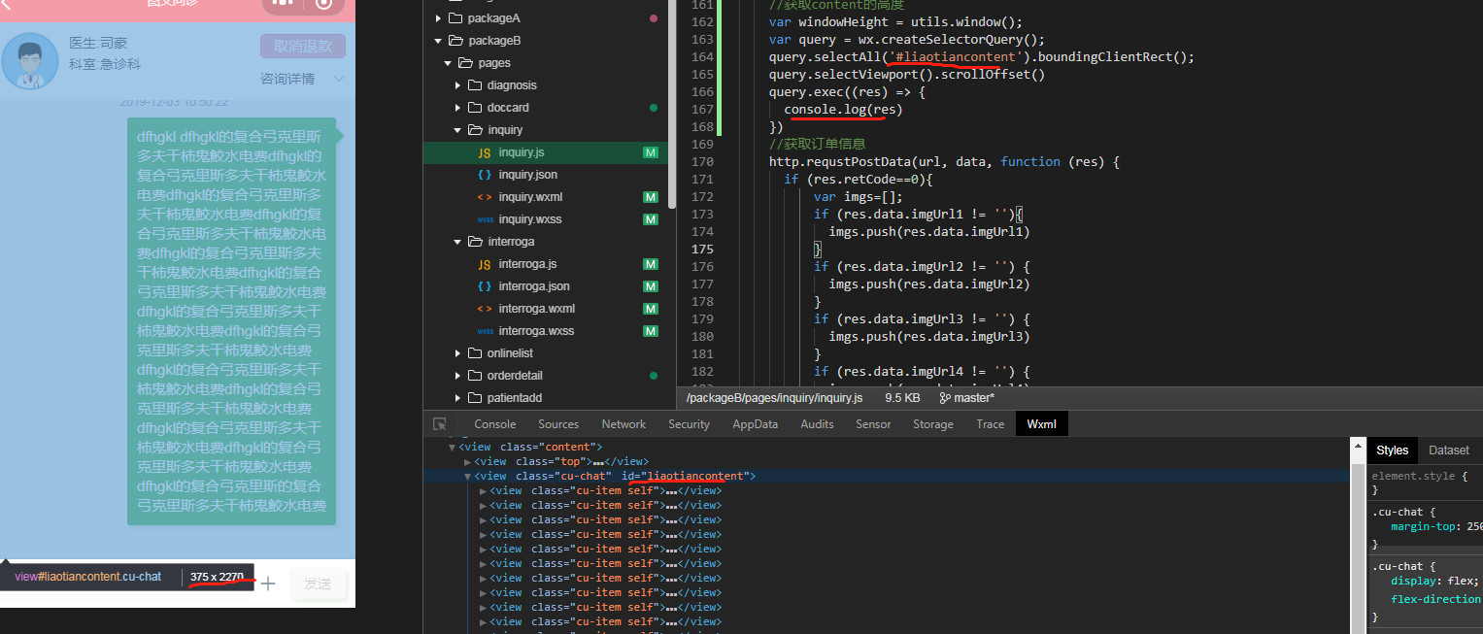Collapse the cu-chat liaotiancontent node
This screenshot has height=634, width=1483.
pos(467,477)
